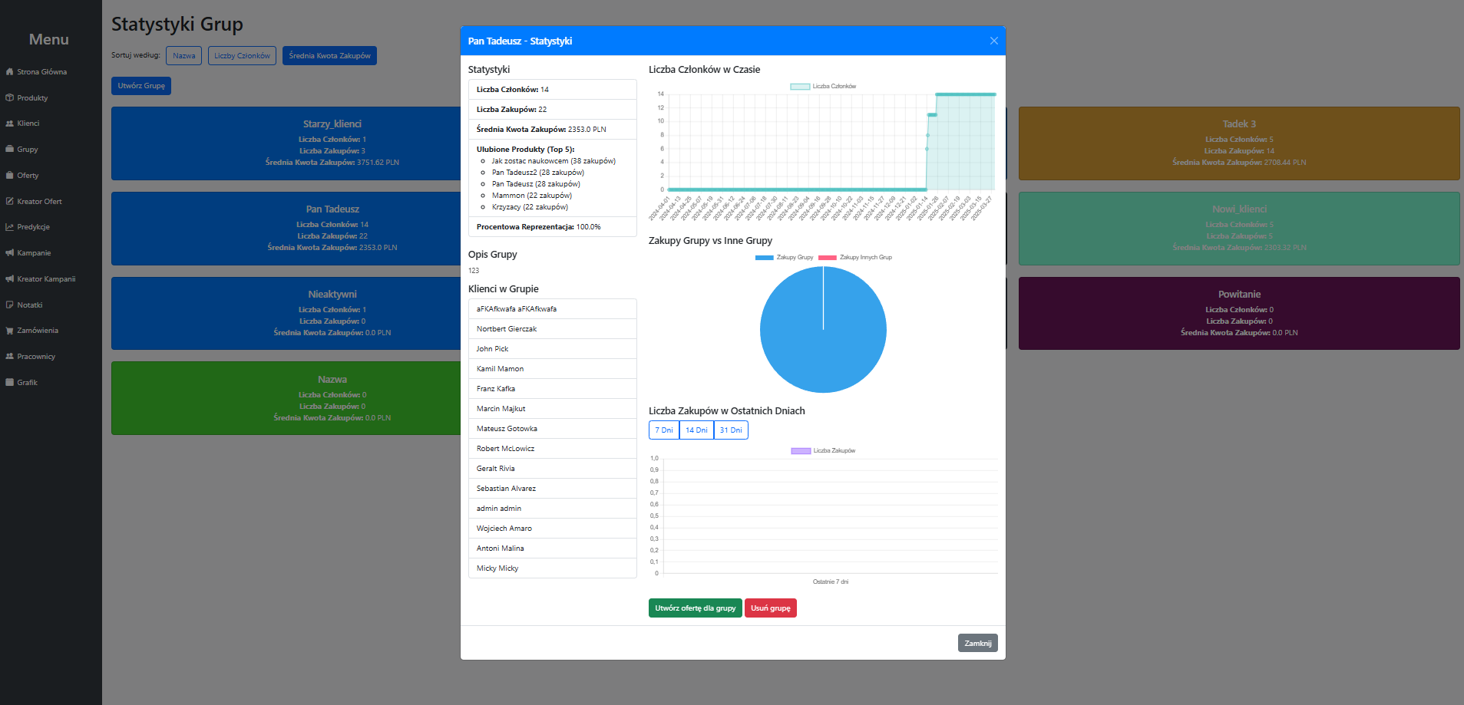Click the cart icon beside Zamówienia
The width and height of the screenshot is (1464, 705).
click(9, 331)
